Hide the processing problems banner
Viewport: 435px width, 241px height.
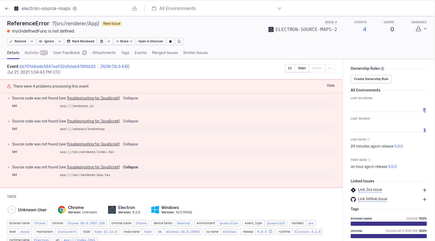(x=331, y=85)
